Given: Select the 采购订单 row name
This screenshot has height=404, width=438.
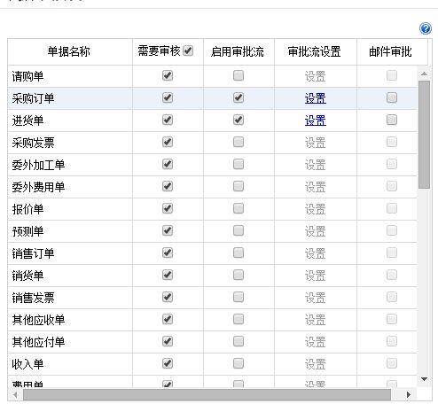Looking at the screenshot, I should coord(33,98).
